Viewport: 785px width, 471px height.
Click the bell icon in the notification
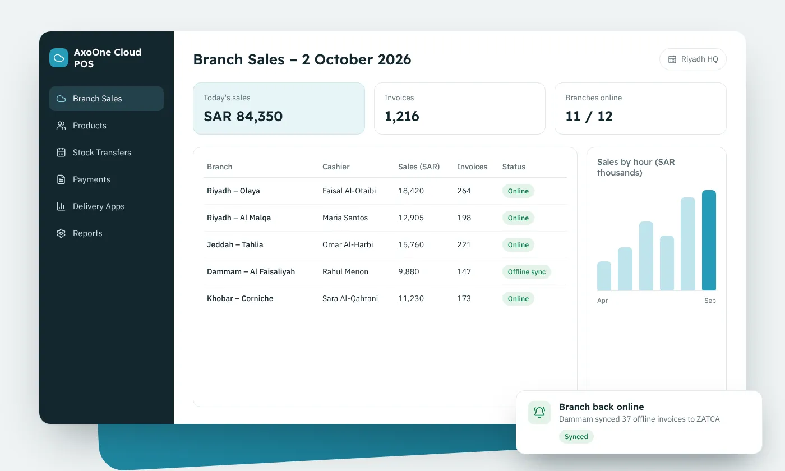[539, 413]
